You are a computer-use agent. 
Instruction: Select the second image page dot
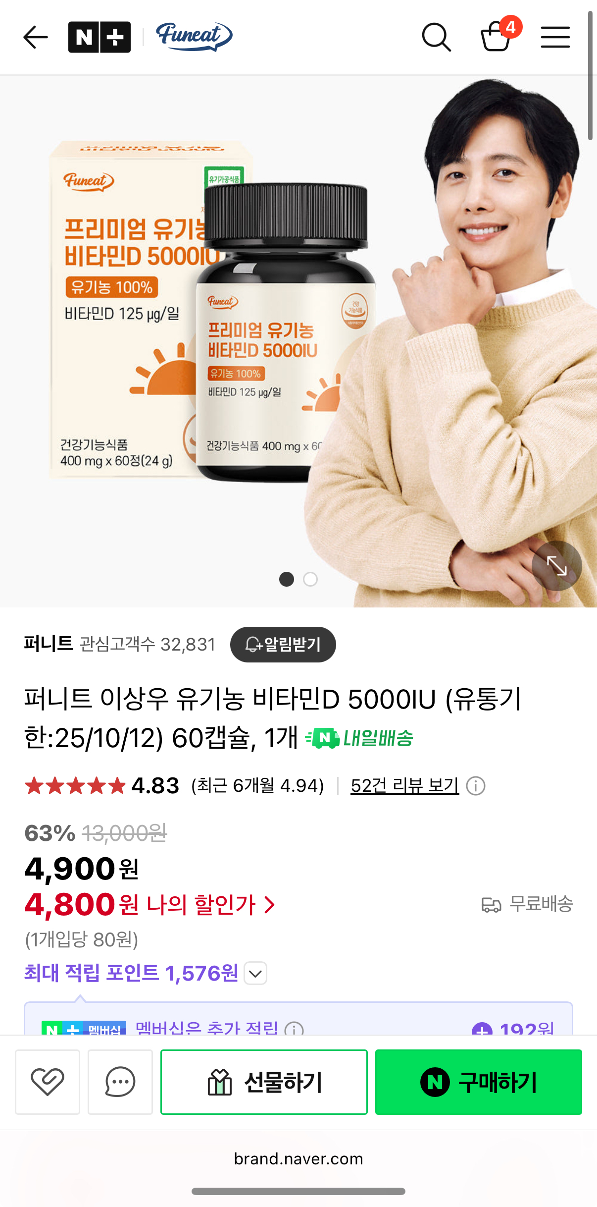click(x=310, y=579)
